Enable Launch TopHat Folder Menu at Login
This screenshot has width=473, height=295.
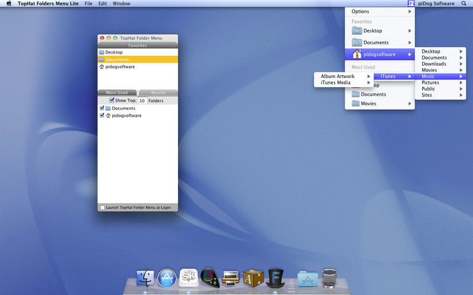[x=102, y=208]
